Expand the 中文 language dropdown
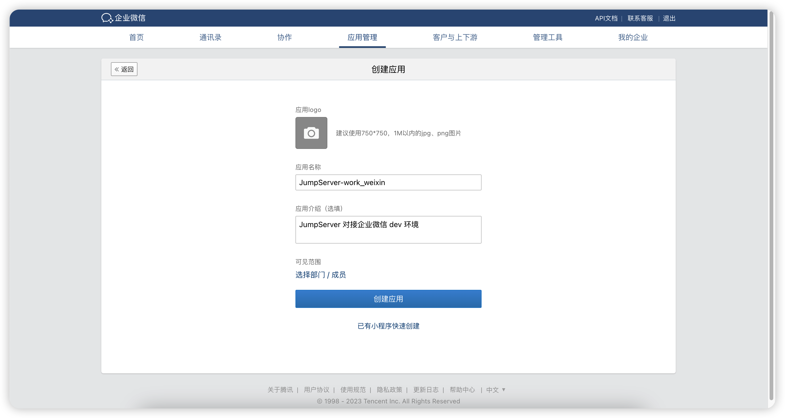 pos(496,390)
